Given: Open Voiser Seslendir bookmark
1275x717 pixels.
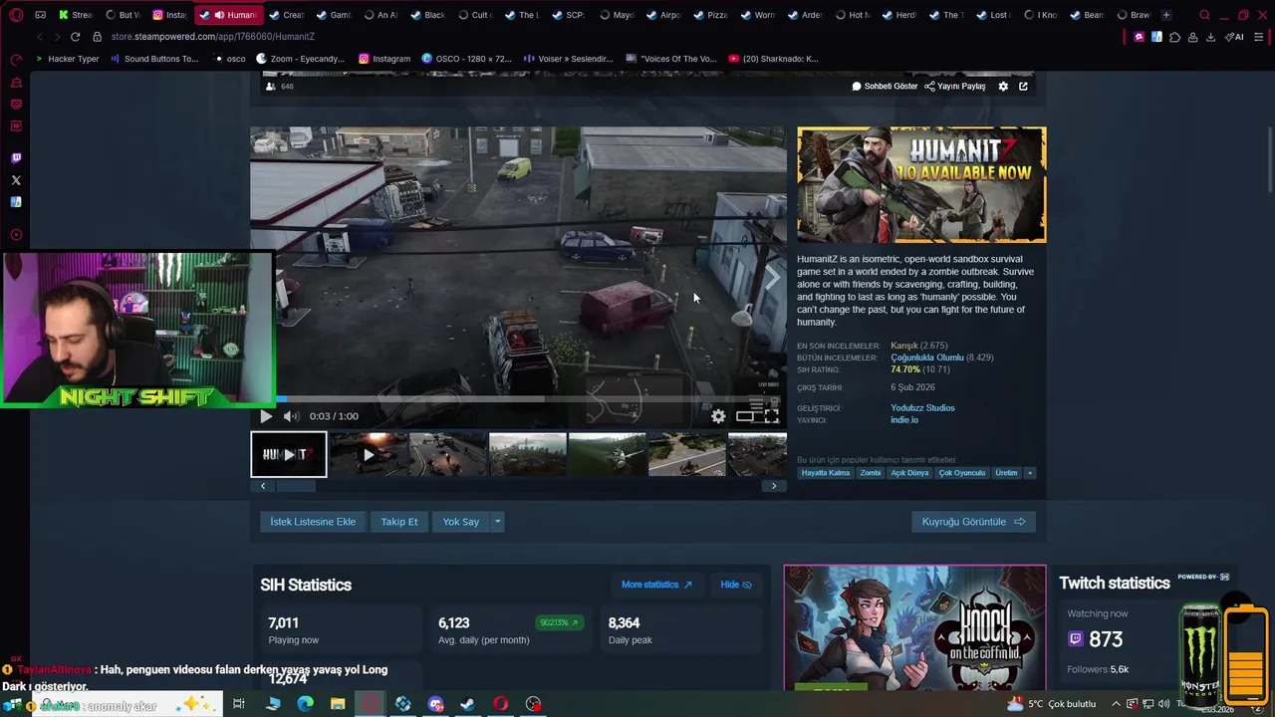Looking at the screenshot, I should coord(567,59).
